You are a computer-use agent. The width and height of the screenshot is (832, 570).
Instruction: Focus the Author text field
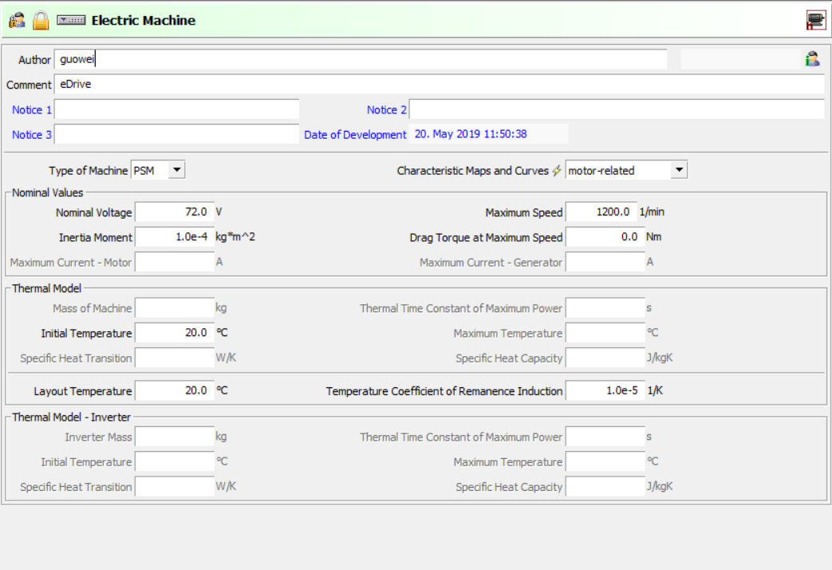click(361, 59)
